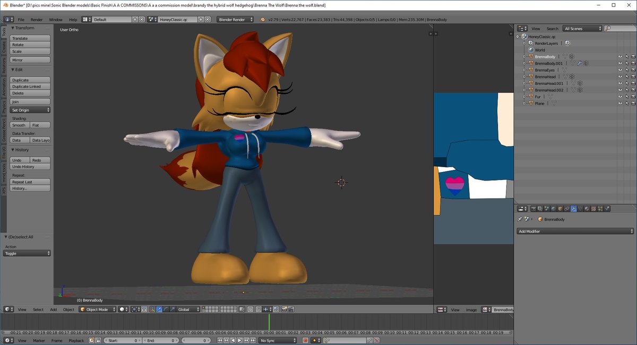637x345 pixels.
Task: Click the Duplicate Linked button
Action: pos(30,87)
